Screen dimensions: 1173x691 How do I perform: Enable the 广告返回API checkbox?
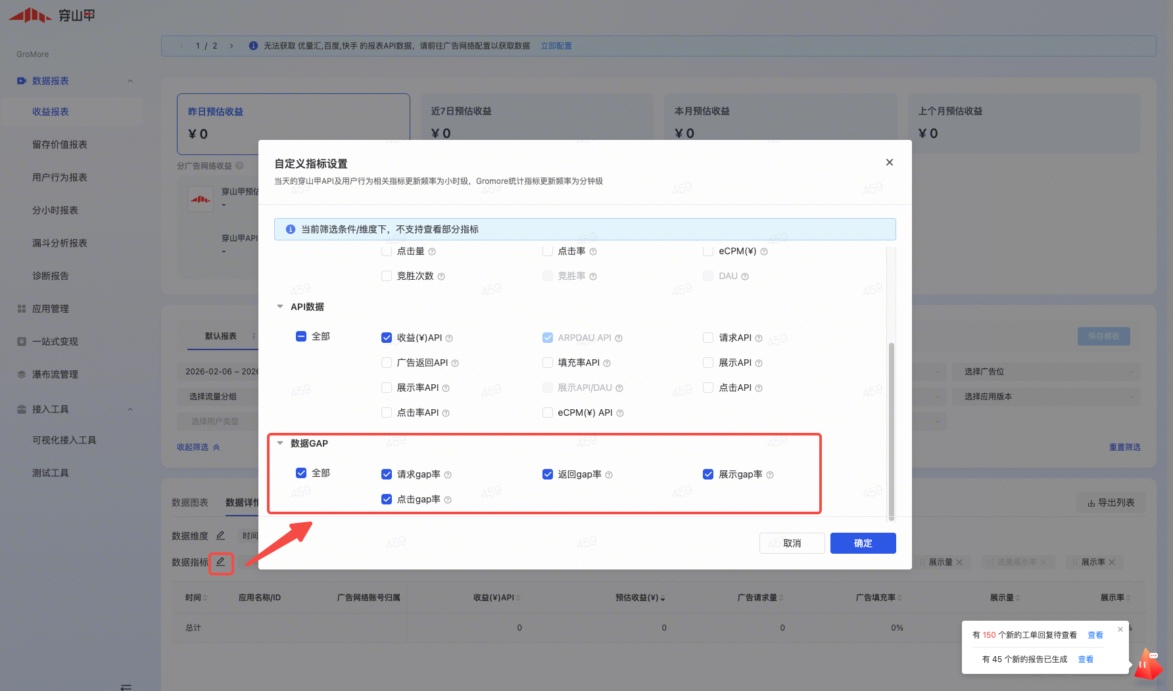point(387,363)
